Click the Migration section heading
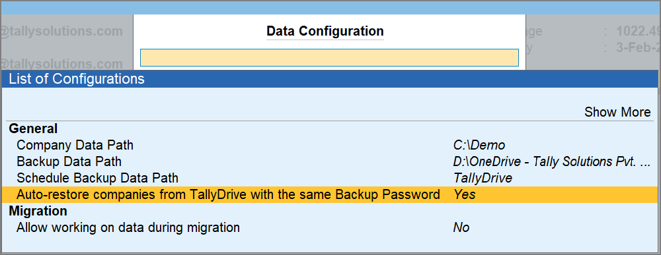This screenshot has width=661, height=255. pos(38,211)
